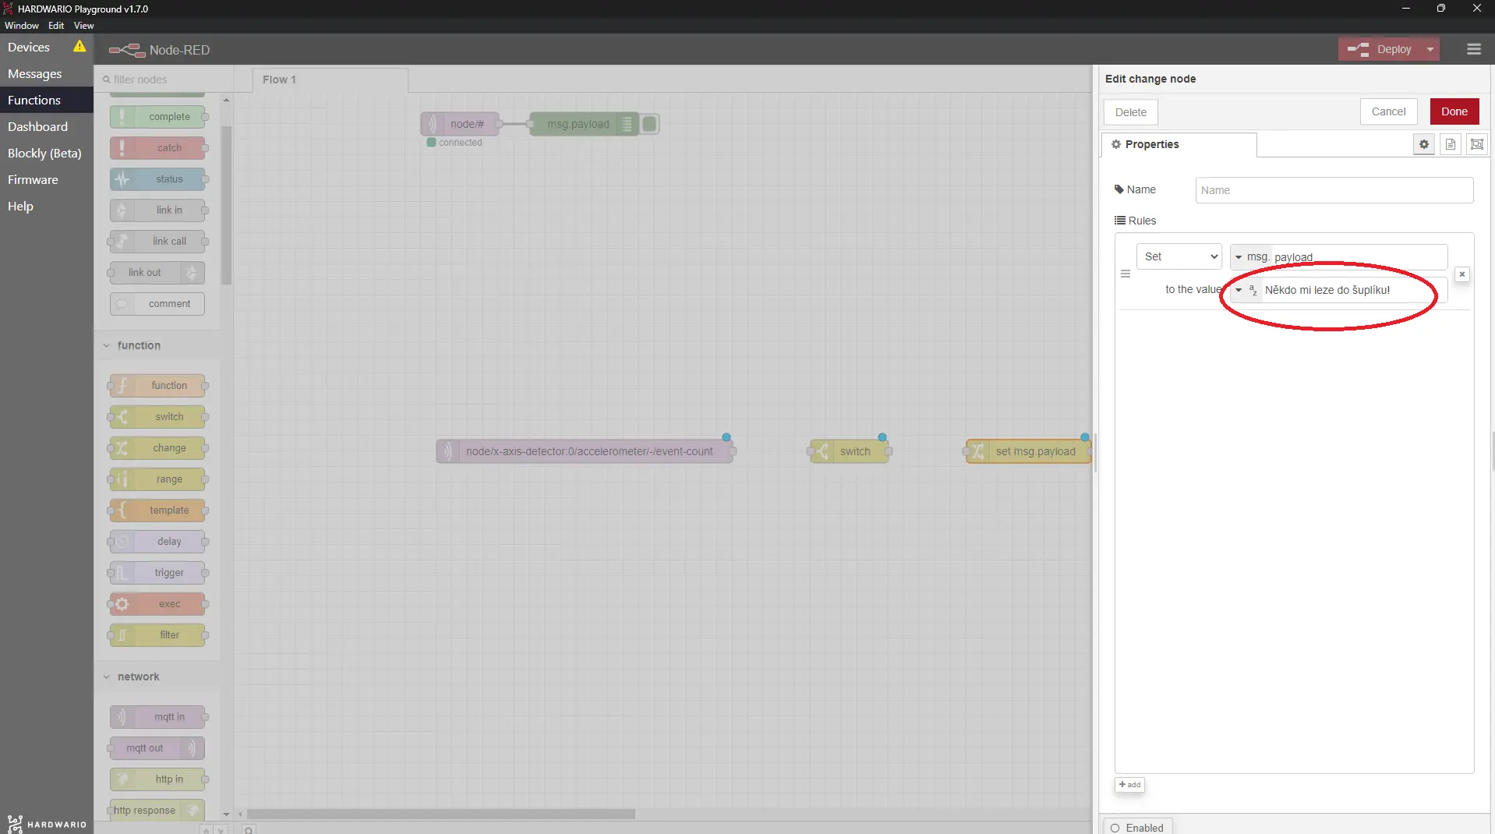Click the filter nodes search box
1495x834 pixels.
coord(164,80)
